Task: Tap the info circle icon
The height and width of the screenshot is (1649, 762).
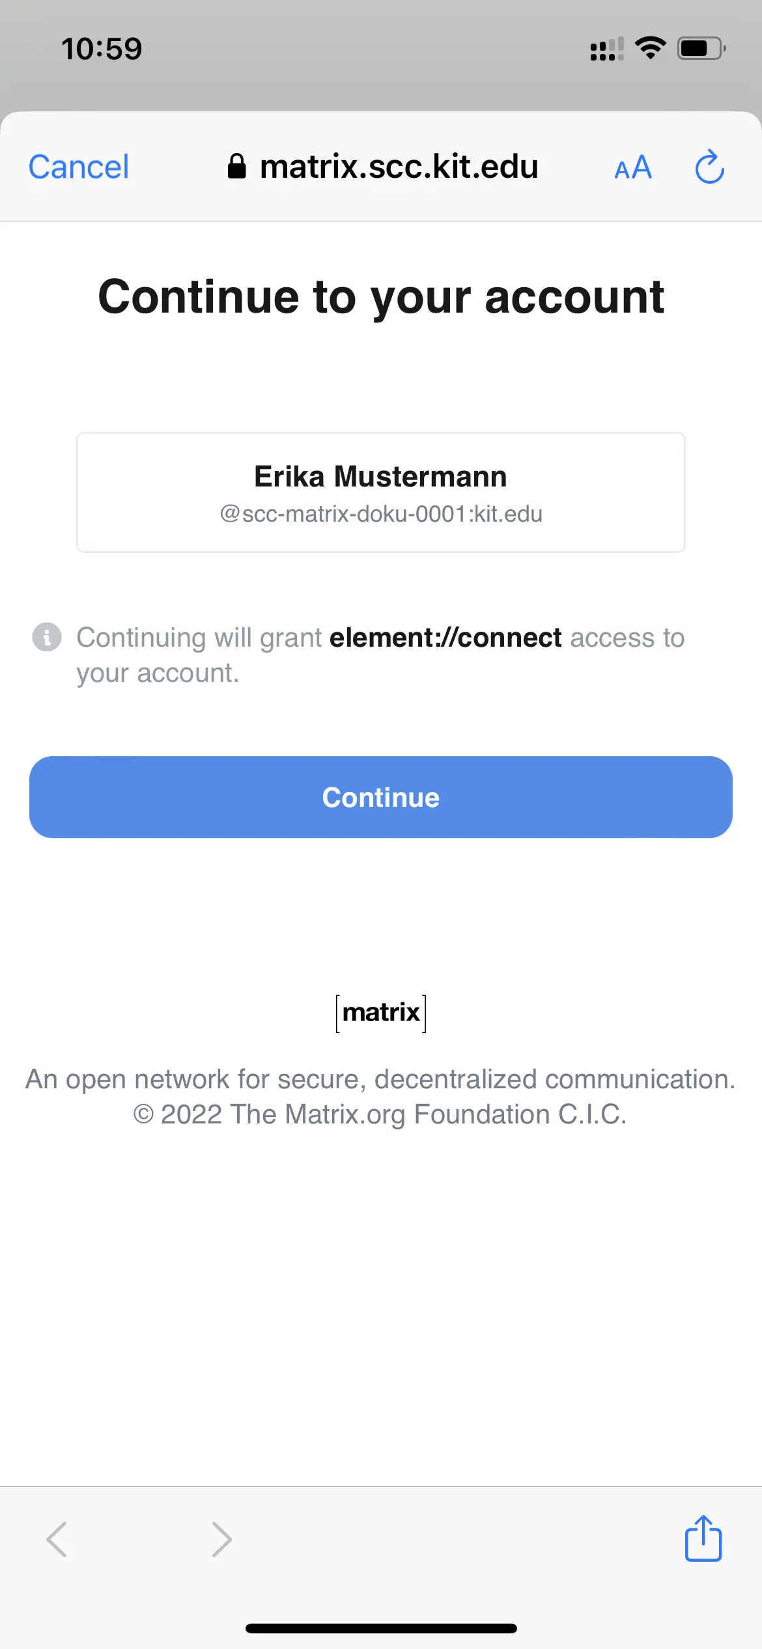Action: (47, 637)
